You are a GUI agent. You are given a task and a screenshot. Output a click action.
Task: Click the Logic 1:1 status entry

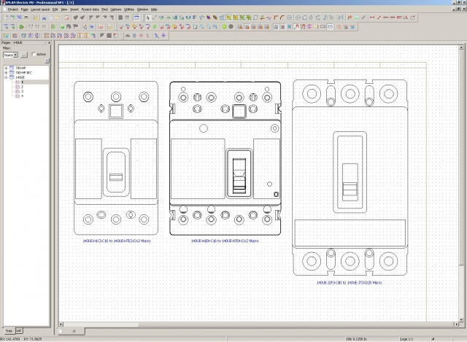point(406,339)
